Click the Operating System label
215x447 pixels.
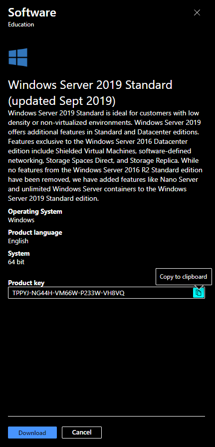35,212
